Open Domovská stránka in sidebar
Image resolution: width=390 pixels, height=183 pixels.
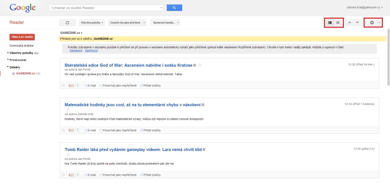pos(21,46)
